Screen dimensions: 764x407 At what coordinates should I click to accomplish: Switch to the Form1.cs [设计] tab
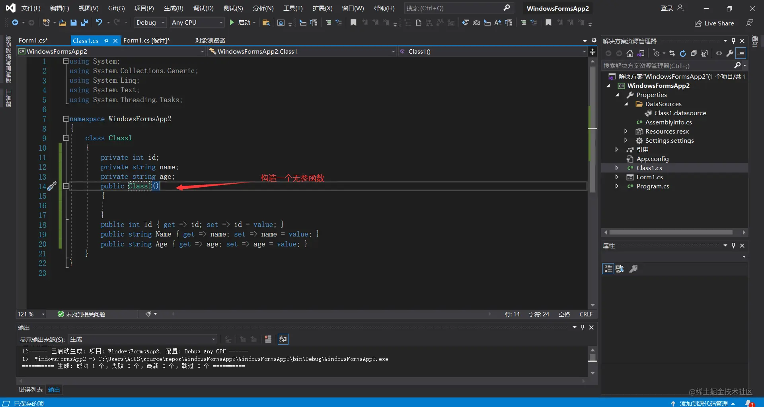point(146,40)
